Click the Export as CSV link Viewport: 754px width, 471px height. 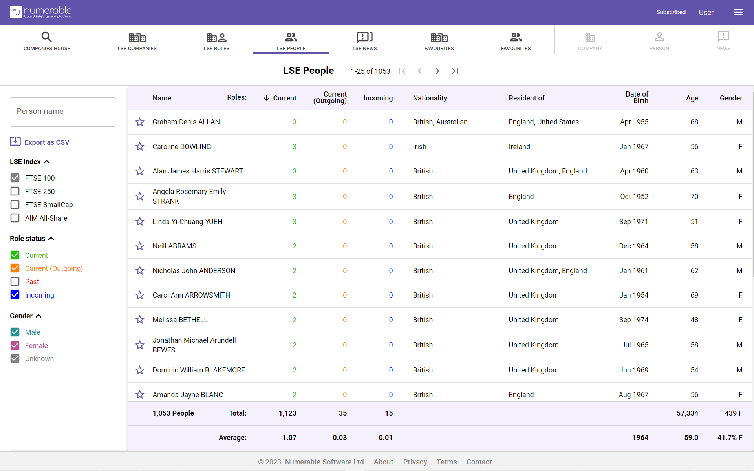pyautogui.click(x=47, y=142)
